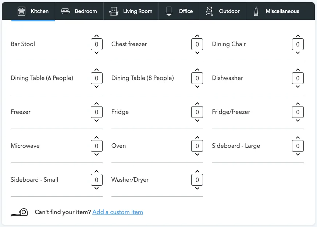Viewport: 317px width, 227px height.
Task: Click the sofa icon on the Living Room tab
Action: tap(114, 11)
